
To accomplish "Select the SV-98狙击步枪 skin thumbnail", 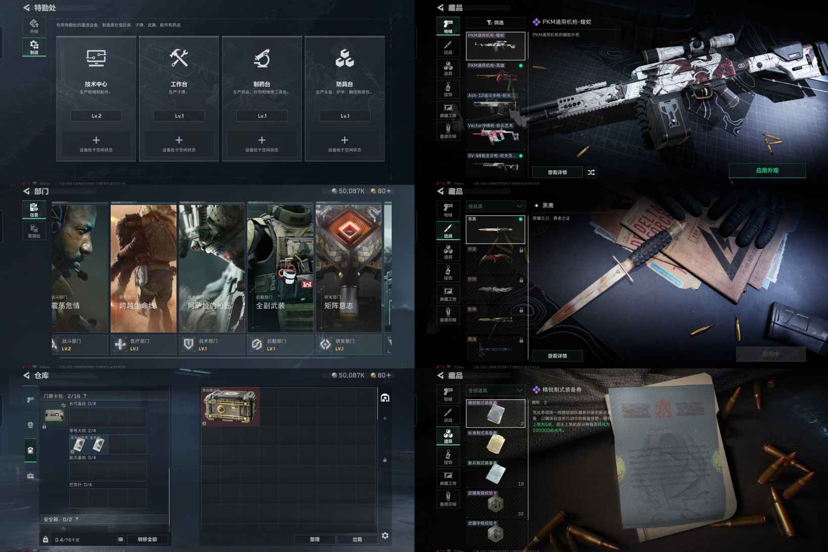I will pyautogui.click(x=495, y=164).
